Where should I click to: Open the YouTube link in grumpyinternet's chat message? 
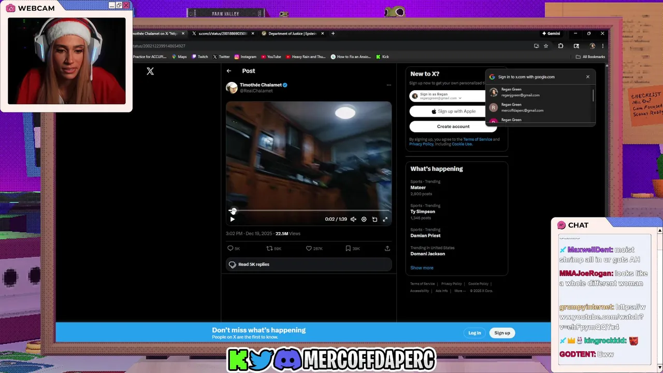pos(602,317)
